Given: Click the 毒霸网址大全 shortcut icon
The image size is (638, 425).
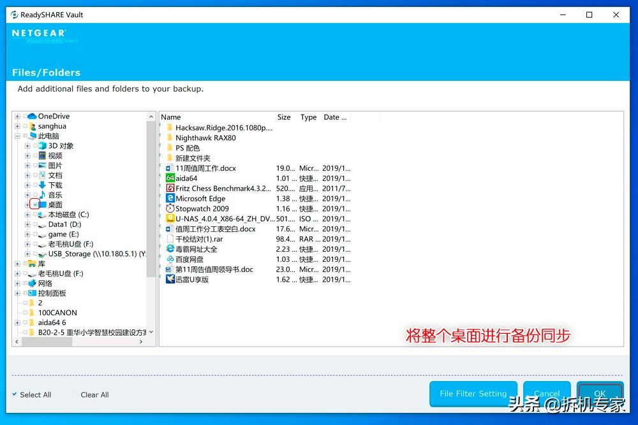Looking at the screenshot, I should [170, 249].
